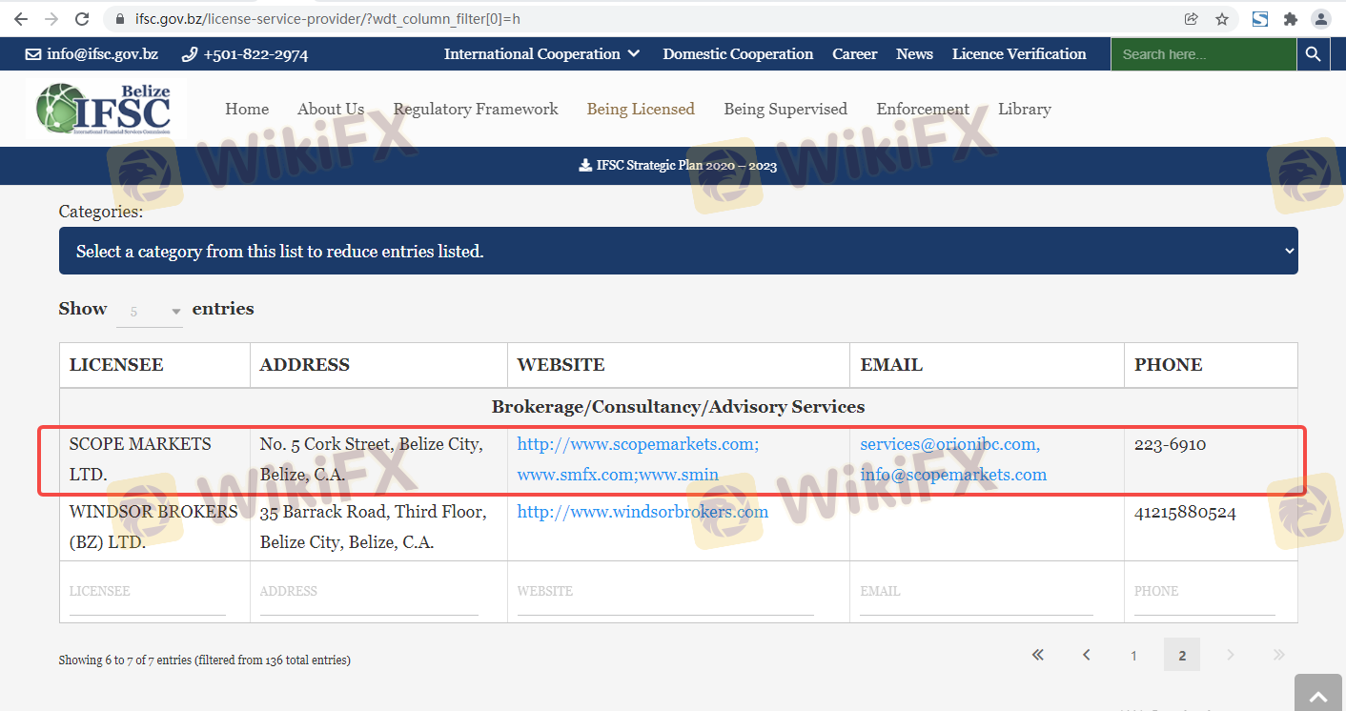The image size is (1346, 711).
Task: Open the blue S browser extension
Action: point(1260,19)
